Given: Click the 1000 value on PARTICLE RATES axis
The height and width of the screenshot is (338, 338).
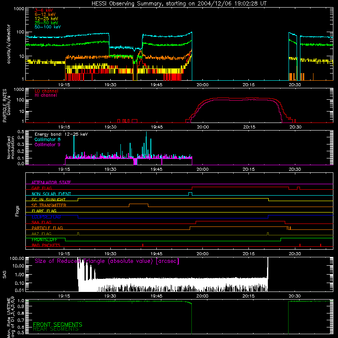Looking at the screenshot, I should [19, 89].
